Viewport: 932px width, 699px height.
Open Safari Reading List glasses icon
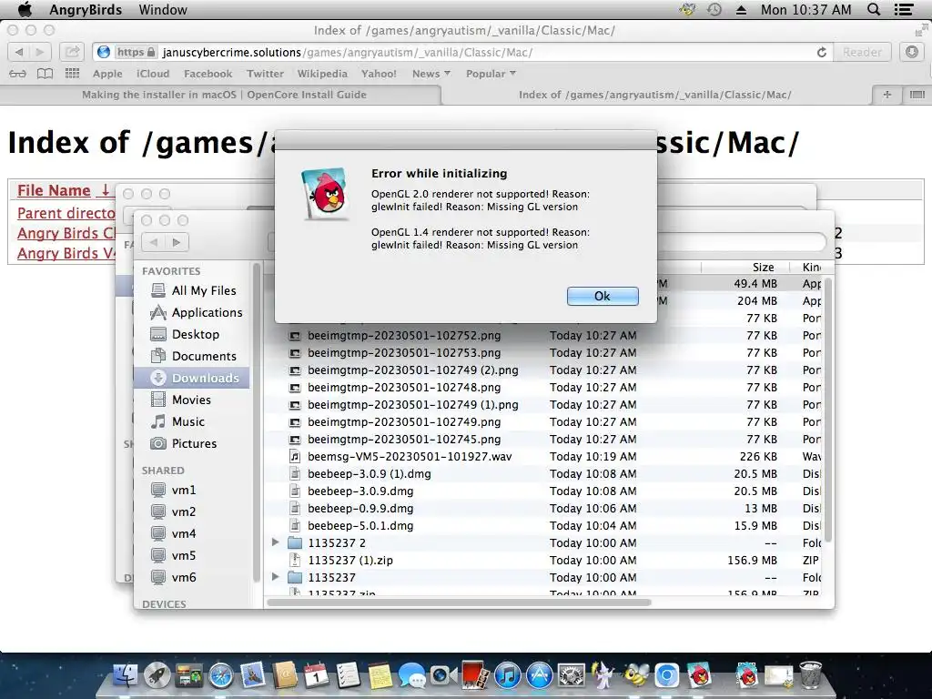(18, 74)
